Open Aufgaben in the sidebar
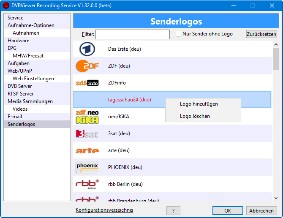Image resolution: width=283 pixels, height=218 pixels. [x=37, y=63]
